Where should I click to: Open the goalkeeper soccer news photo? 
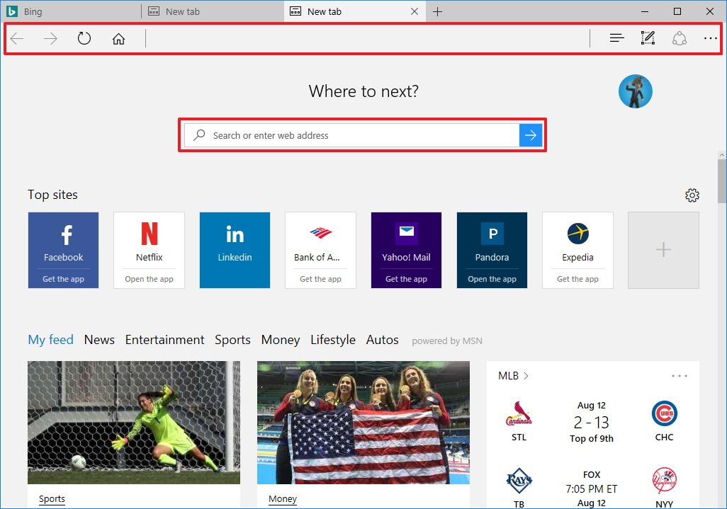coord(134,423)
